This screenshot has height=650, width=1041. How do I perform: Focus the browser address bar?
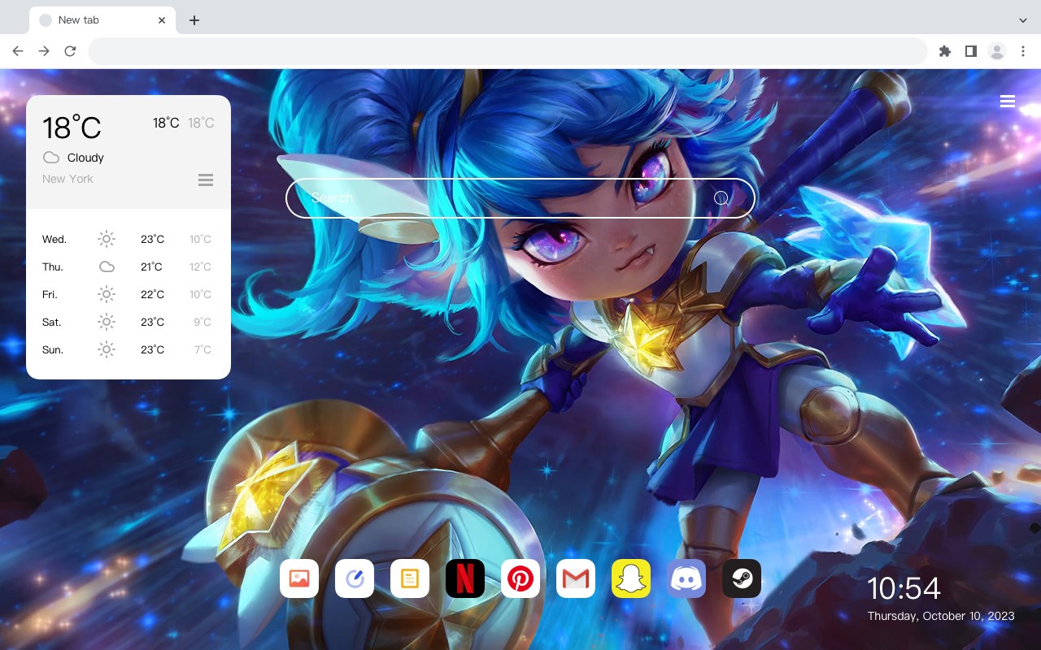(507, 51)
